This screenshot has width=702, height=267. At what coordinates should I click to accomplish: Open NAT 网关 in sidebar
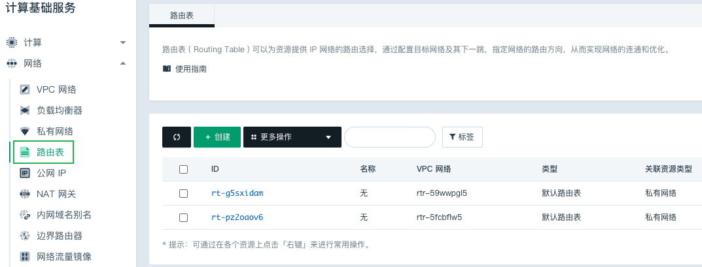[x=56, y=194]
